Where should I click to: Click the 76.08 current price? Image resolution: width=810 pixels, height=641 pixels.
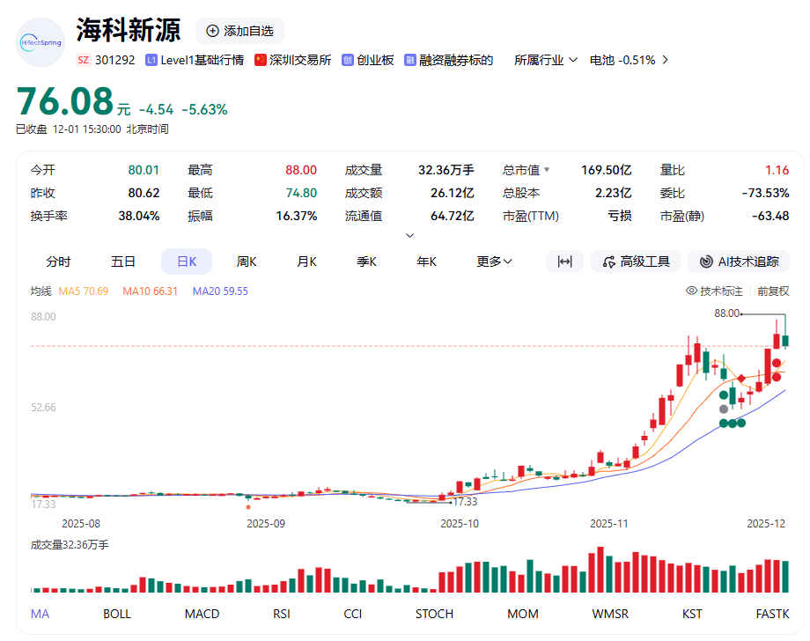[x=65, y=100]
